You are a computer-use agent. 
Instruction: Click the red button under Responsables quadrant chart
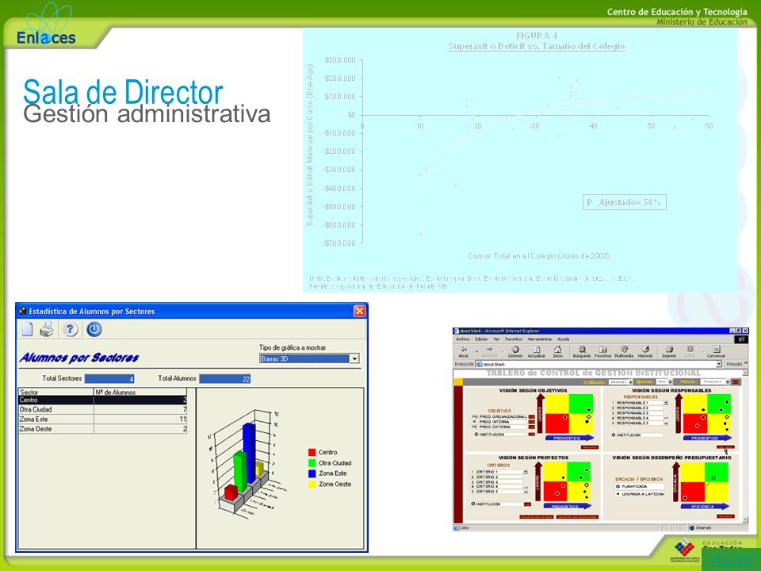pos(725,446)
